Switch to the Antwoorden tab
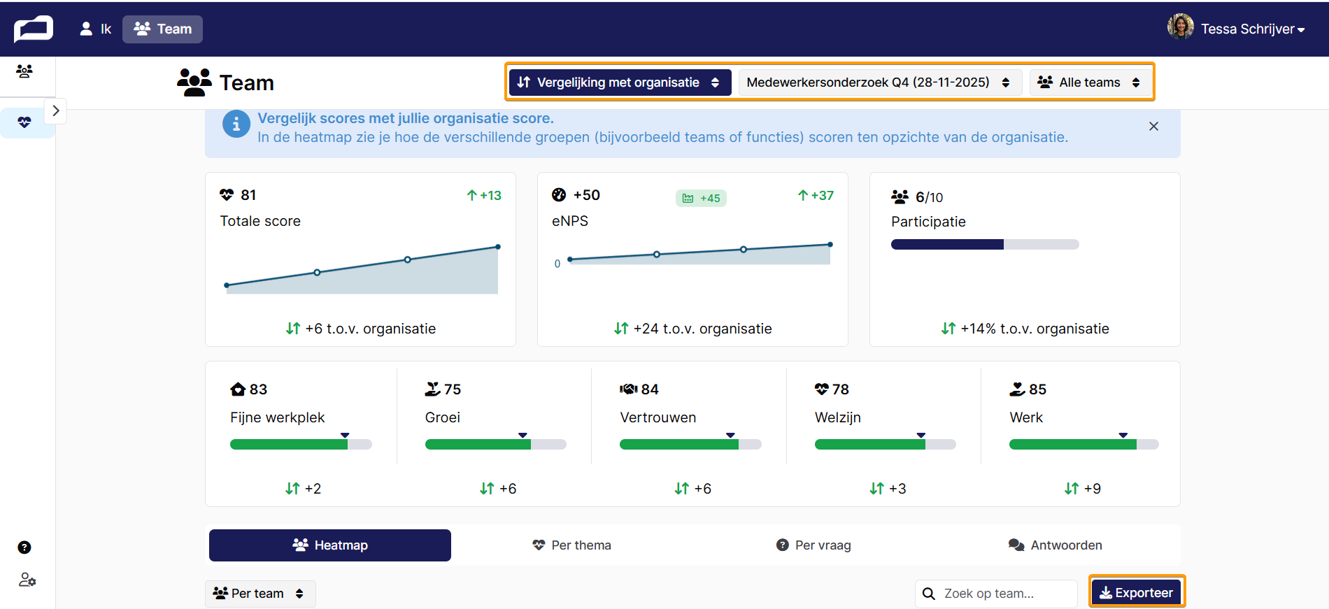 (1056, 545)
